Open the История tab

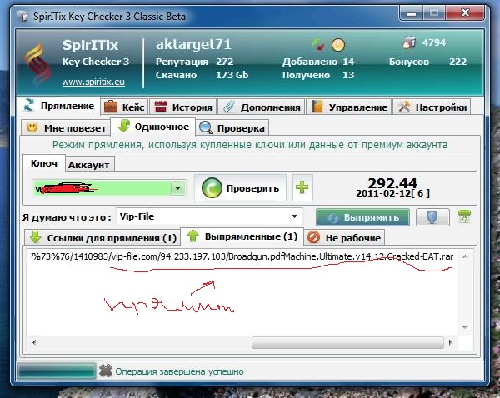(x=183, y=107)
